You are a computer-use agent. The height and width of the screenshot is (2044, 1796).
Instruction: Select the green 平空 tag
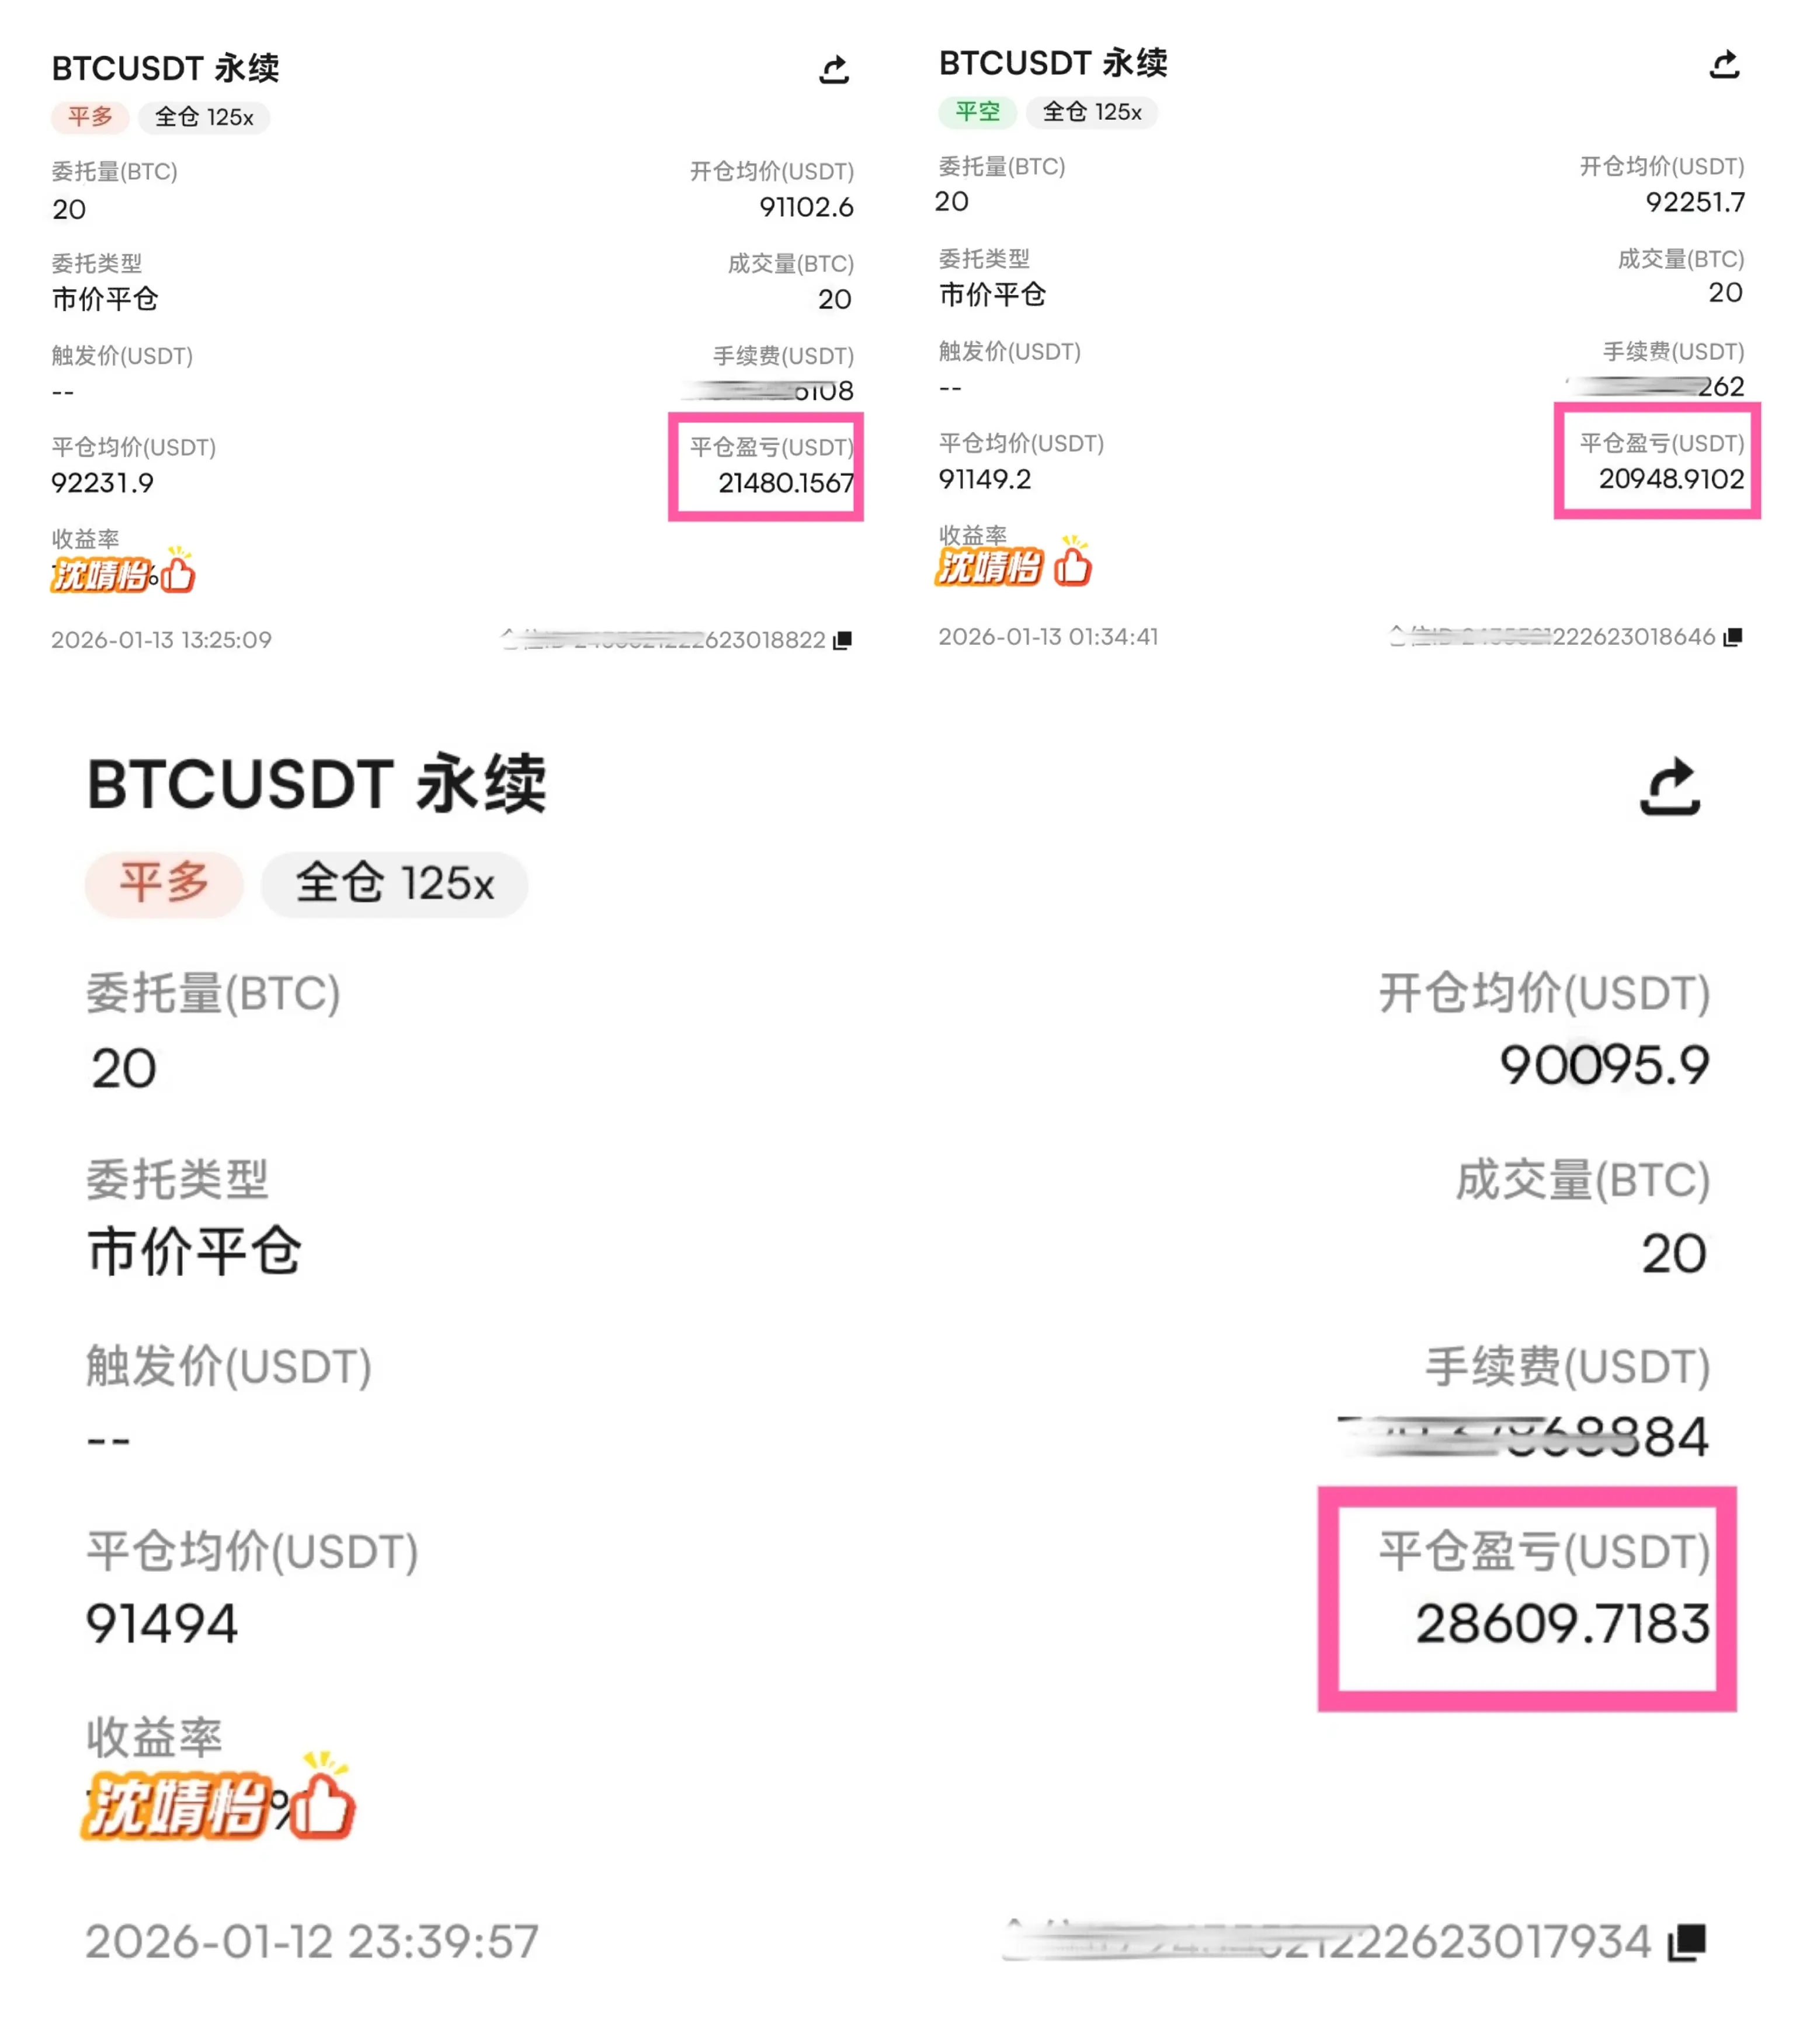976,112
